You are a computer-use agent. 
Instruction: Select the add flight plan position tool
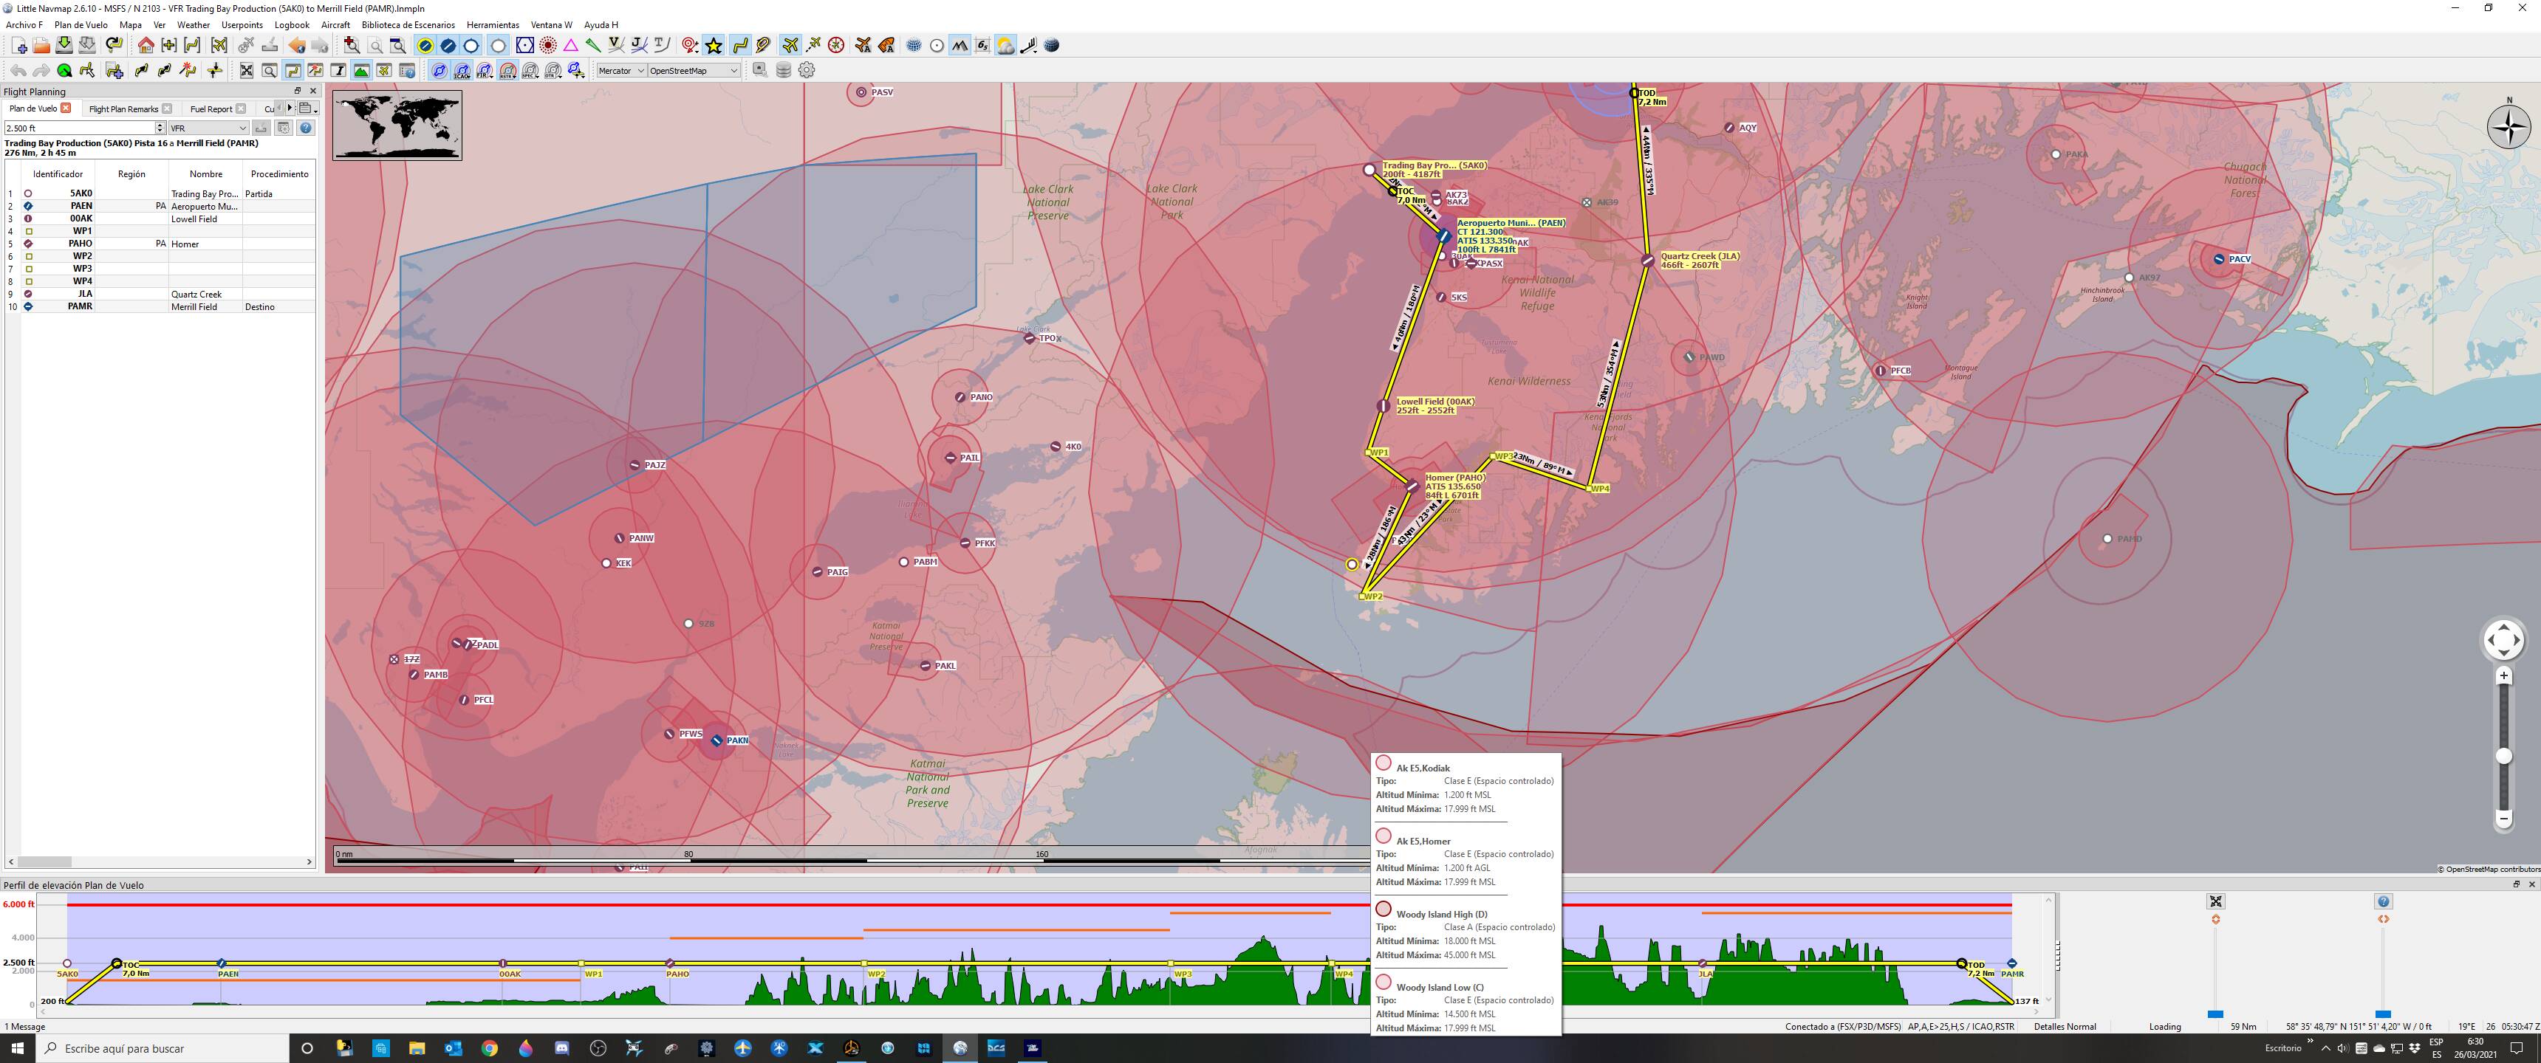tap(114, 70)
